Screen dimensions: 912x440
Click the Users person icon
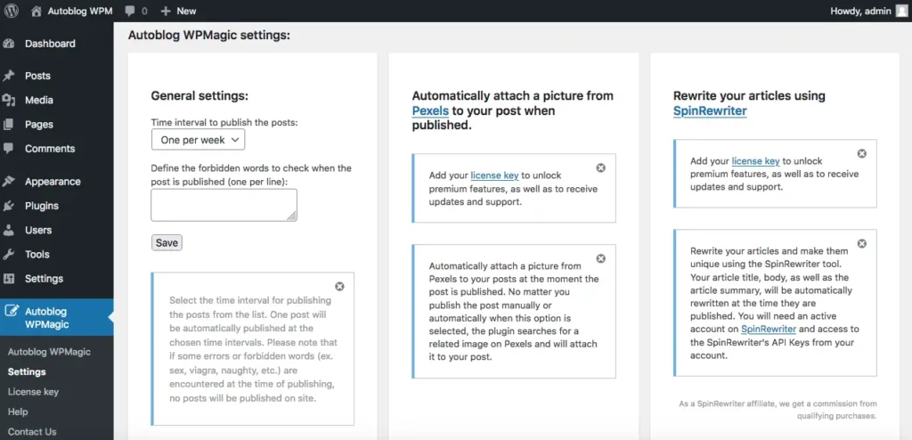point(9,230)
